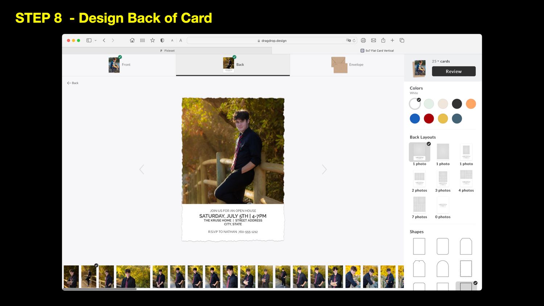This screenshot has width=544, height=306.
Task: Go back with Safari's back arrow
Action: 104,40
